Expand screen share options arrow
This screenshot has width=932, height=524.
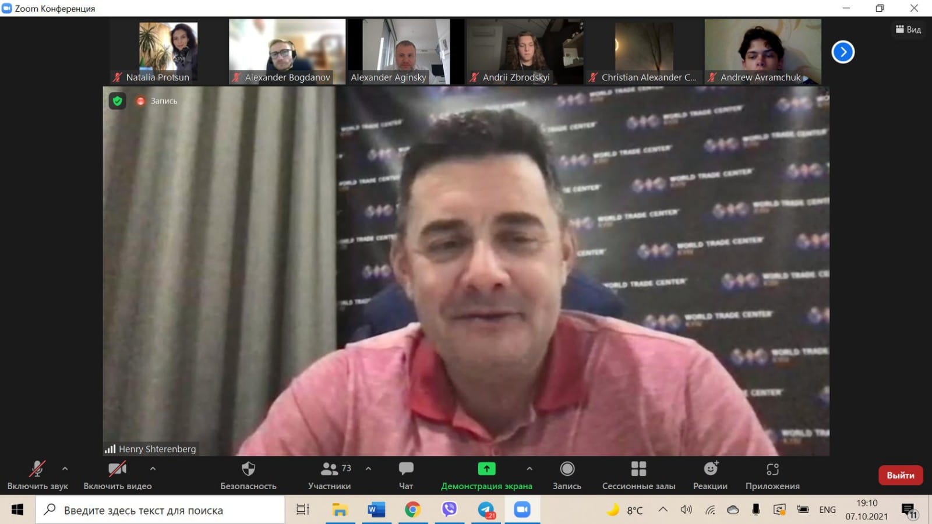pos(529,468)
